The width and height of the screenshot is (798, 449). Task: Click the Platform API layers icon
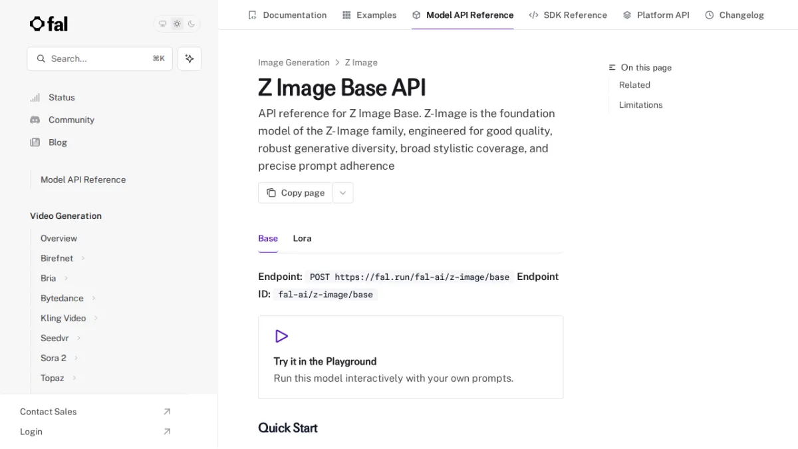tap(627, 15)
